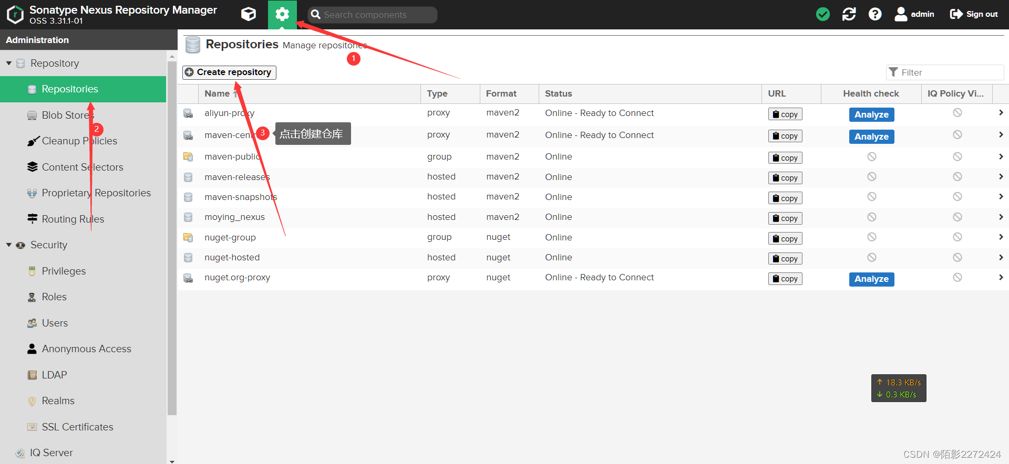Click nuget-hosted repository name
The width and height of the screenshot is (1009, 464).
click(x=232, y=257)
